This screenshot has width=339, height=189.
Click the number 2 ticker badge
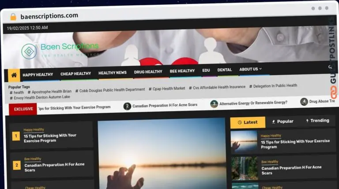[127, 106]
